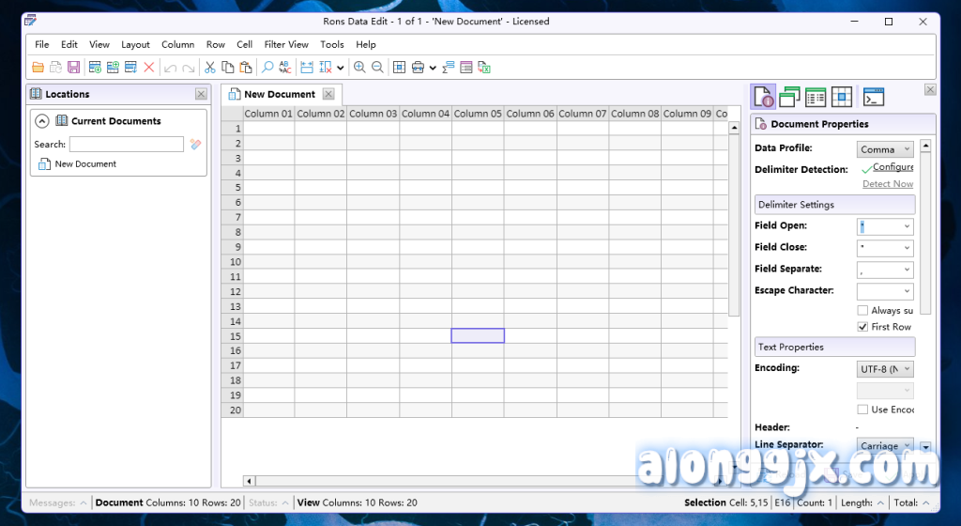The width and height of the screenshot is (961, 526).
Task: Switch to the New Document tab
Action: (x=279, y=95)
